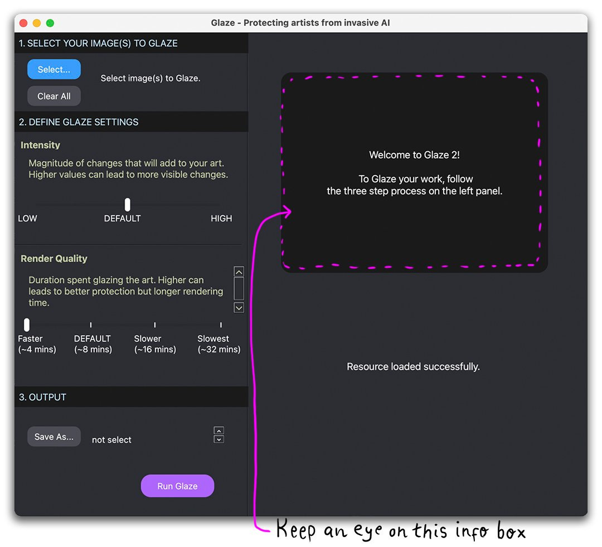This screenshot has height=547, width=602.
Task: Click the 'Welcome to Glaze 2!' text
Action: coord(414,155)
